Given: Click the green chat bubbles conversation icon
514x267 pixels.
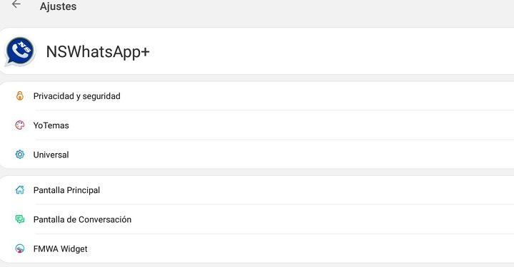Looking at the screenshot, I should coord(20,219).
